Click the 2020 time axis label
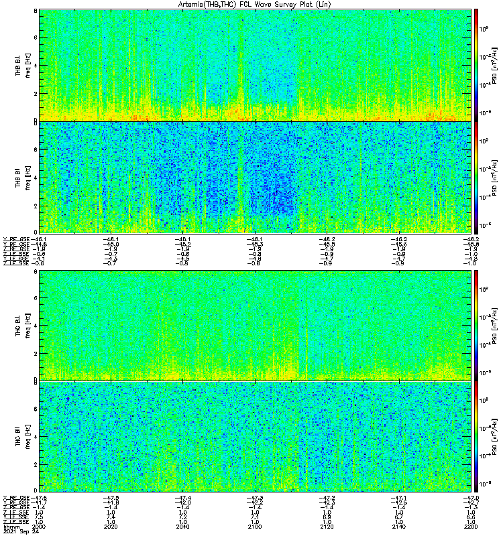The height and width of the screenshot is (536, 503). click(111, 527)
